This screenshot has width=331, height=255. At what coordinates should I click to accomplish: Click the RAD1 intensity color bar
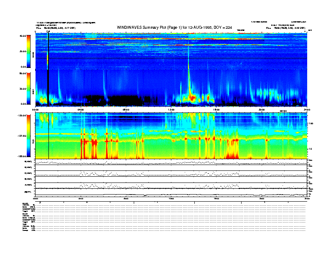coord(28,88)
